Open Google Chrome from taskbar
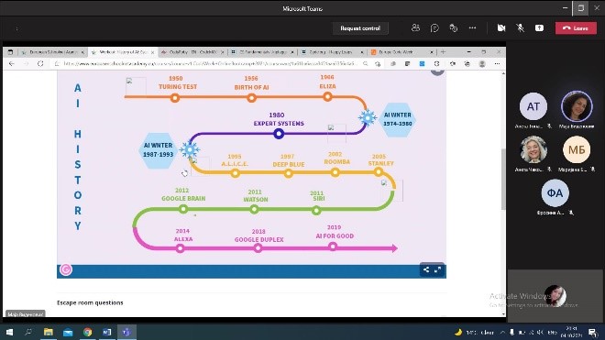605x340 pixels. 88,332
